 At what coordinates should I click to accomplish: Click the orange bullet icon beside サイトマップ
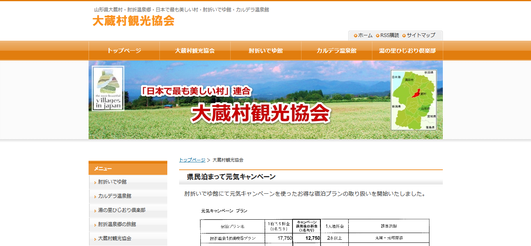[404, 36]
